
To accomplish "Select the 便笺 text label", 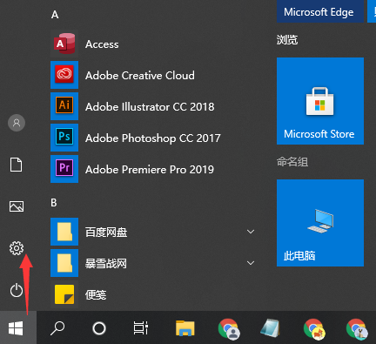I will pos(96,295).
